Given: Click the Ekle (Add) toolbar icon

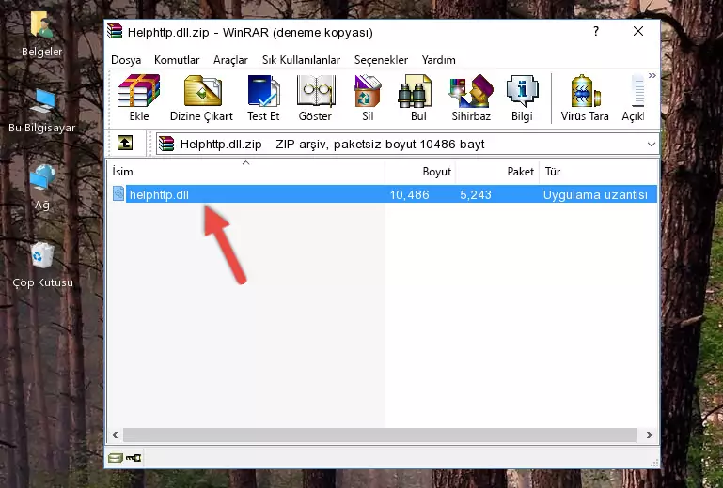Looking at the screenshot, I should coord(139,98).
